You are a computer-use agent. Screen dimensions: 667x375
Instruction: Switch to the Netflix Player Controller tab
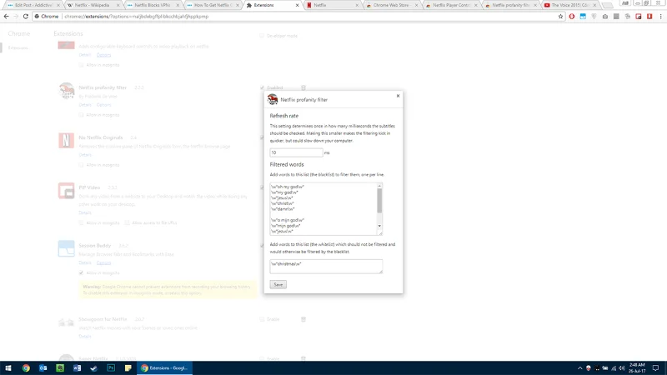pos(451,5)
